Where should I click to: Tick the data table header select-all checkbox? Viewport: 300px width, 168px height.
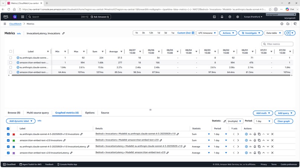[10, 51]
